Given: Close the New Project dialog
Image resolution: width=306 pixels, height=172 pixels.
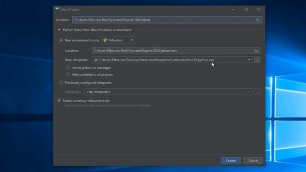Looking at the screenshot, I should [x=259, y=10].
